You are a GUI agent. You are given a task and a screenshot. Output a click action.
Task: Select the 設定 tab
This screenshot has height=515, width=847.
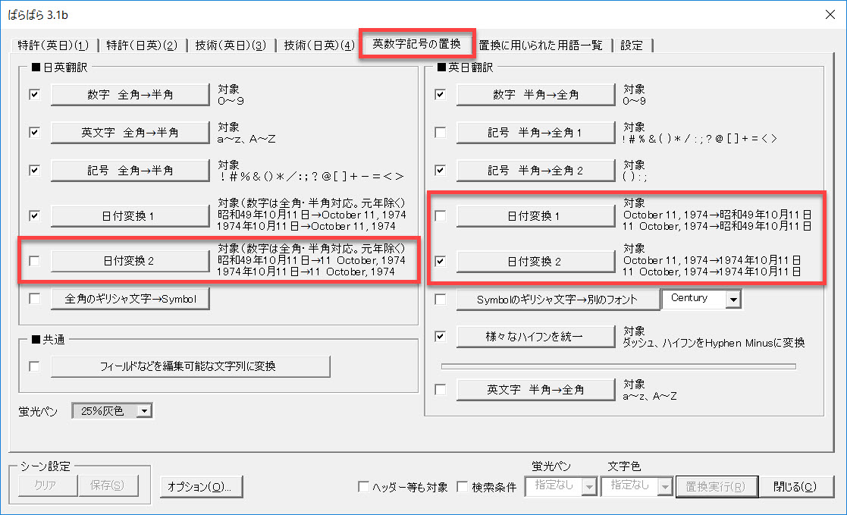click(632, 46)
